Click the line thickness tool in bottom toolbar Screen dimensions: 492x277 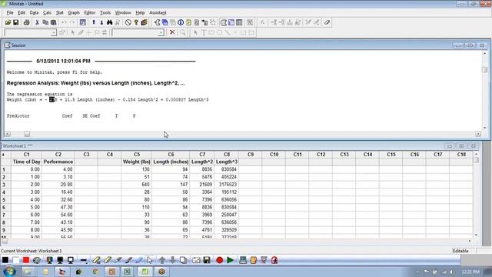[84, 260]
